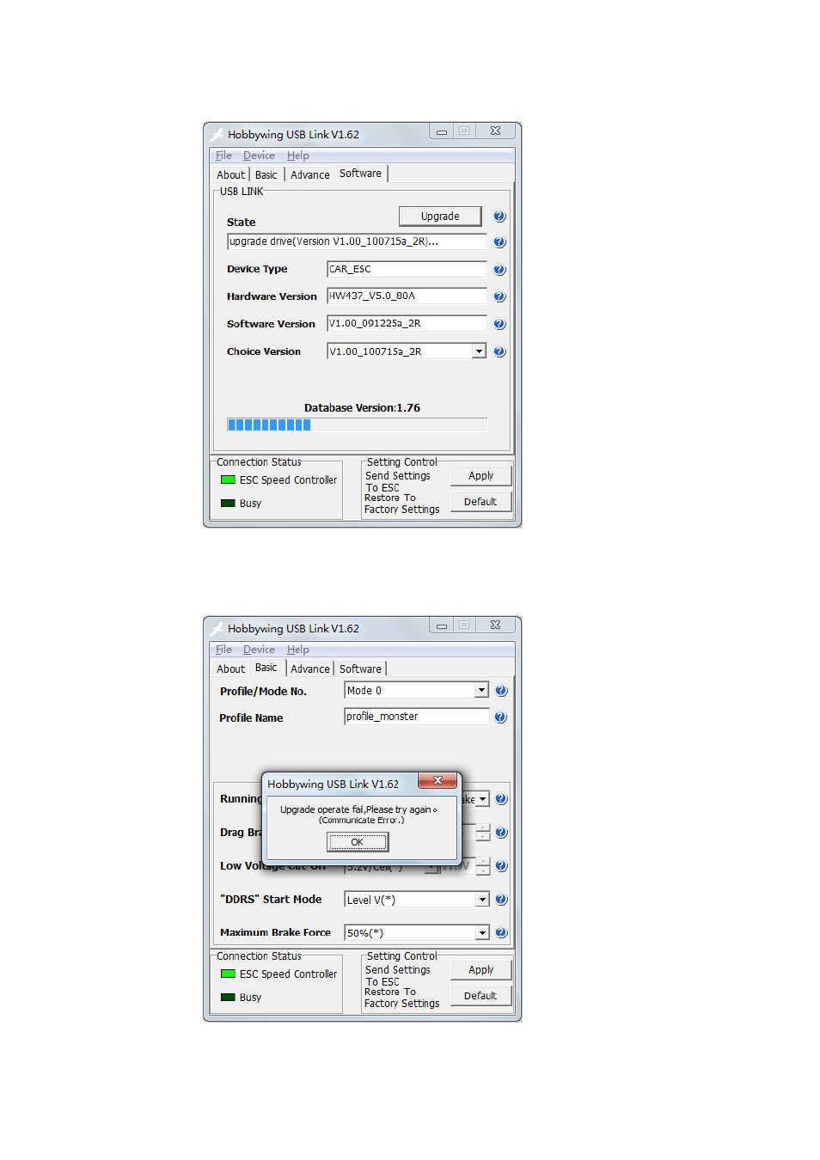Screen dimensions: 820x1160
Task: Click help icon for Profile Name
Action: (x=501, y=717)
